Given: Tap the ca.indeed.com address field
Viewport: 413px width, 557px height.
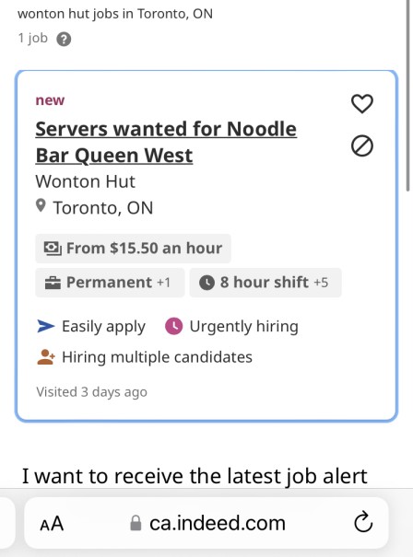Looking at the screenshot, I should click(206, 523).
